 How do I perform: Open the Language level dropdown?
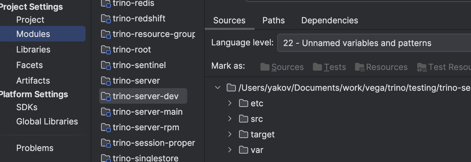(x=374, y=43)
